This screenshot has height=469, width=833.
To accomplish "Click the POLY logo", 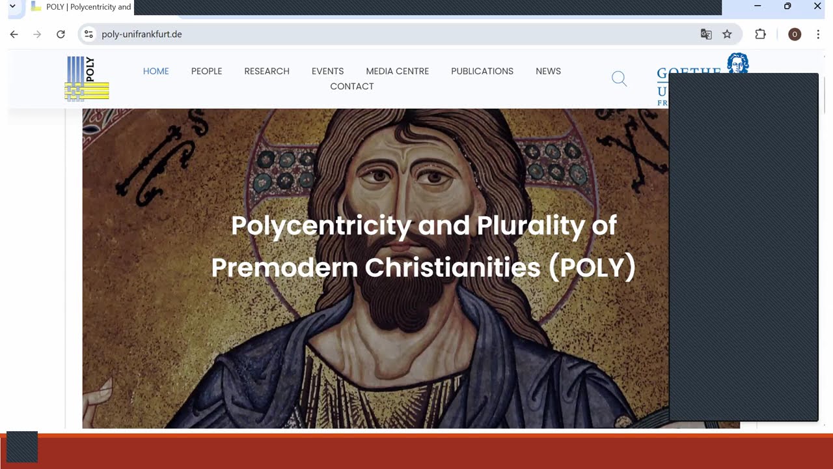I will coord(87,78).
